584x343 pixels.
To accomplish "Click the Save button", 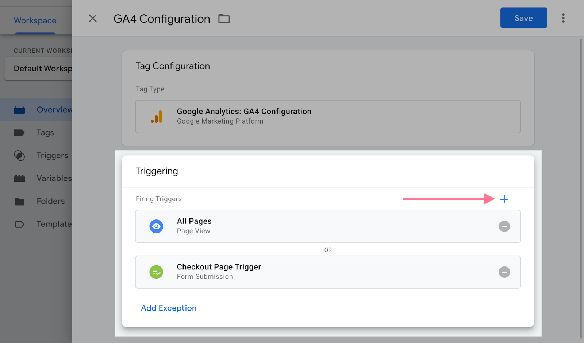I will pos(523,18).
